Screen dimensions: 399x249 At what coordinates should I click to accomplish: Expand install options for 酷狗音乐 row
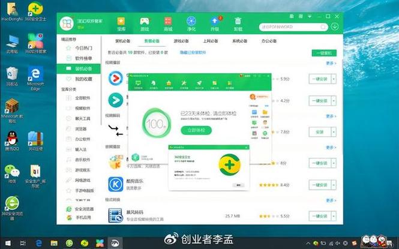[x=334, y=185]
